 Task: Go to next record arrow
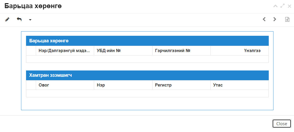pos(275,19)
